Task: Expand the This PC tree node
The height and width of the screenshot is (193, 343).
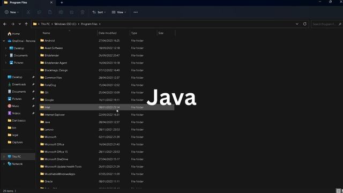Action: pos(4,157)
